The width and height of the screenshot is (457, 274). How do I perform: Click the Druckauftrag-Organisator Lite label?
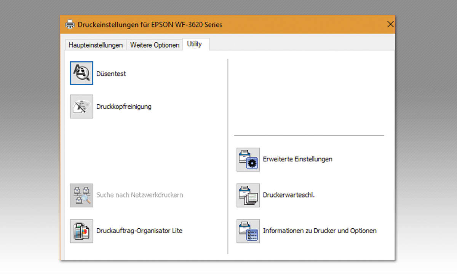[x=139, y=231]
